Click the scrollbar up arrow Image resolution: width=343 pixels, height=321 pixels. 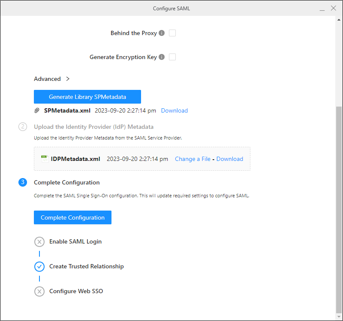tap(339, 20)
